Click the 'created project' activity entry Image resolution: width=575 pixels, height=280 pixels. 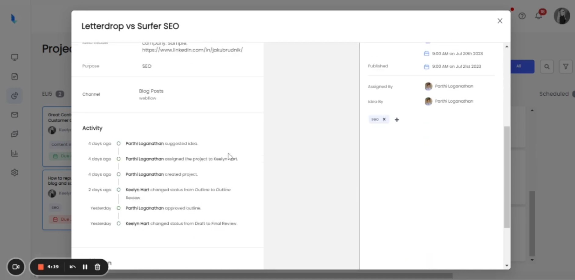coord(162,174)
